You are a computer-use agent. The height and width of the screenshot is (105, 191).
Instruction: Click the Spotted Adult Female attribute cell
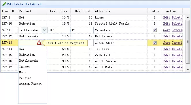[x=120, y=24]
